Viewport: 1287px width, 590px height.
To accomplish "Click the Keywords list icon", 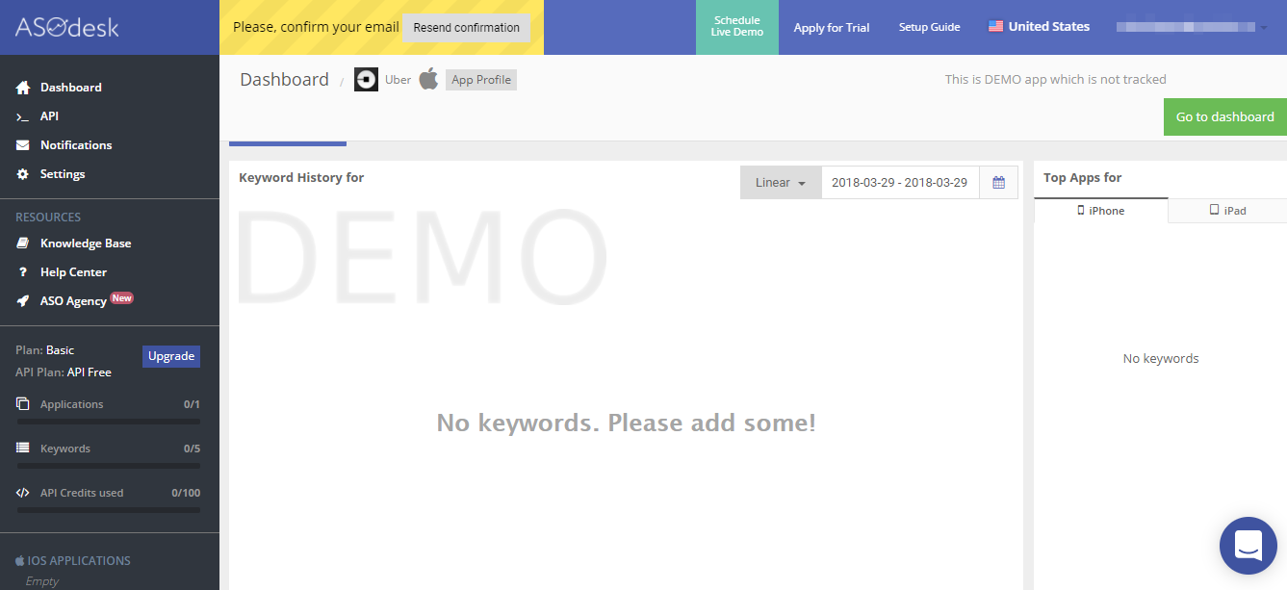I will (23, 449).
